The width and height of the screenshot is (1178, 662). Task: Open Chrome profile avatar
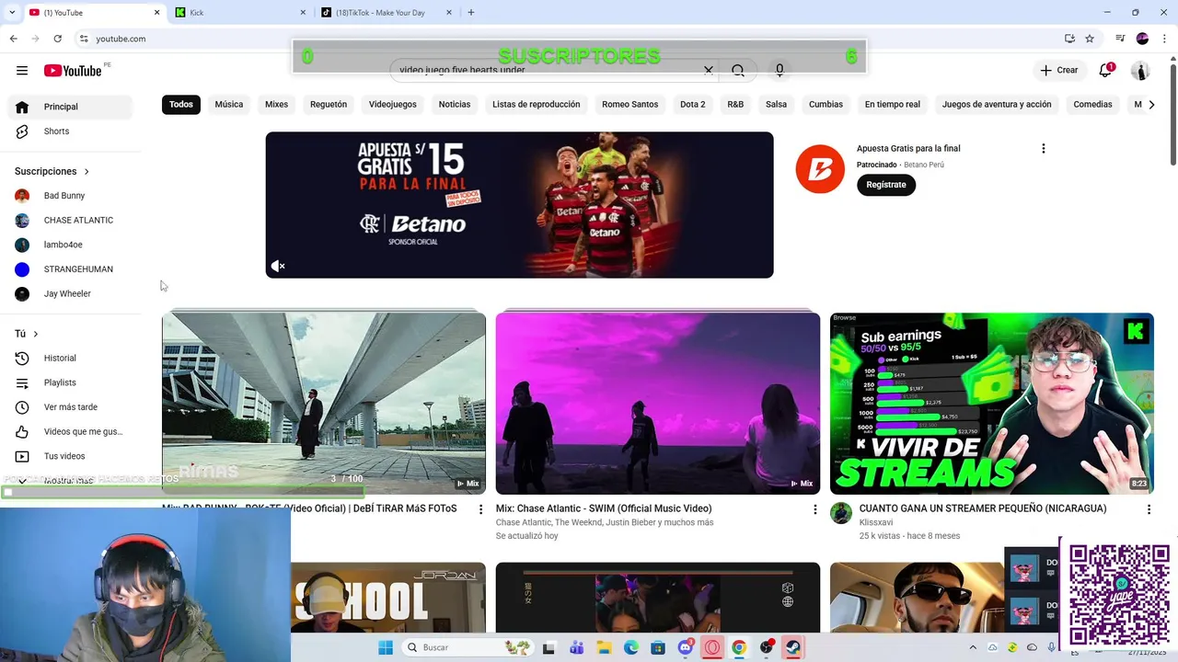point(1142,39)
